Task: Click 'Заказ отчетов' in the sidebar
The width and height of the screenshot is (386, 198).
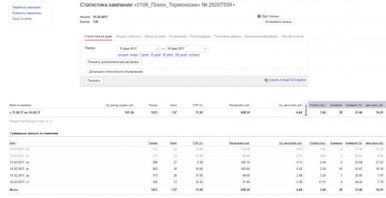Action: click(22, 18)
